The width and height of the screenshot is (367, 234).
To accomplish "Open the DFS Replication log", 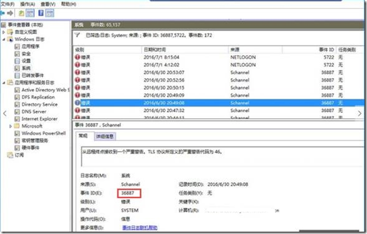I will click(38, 97).
